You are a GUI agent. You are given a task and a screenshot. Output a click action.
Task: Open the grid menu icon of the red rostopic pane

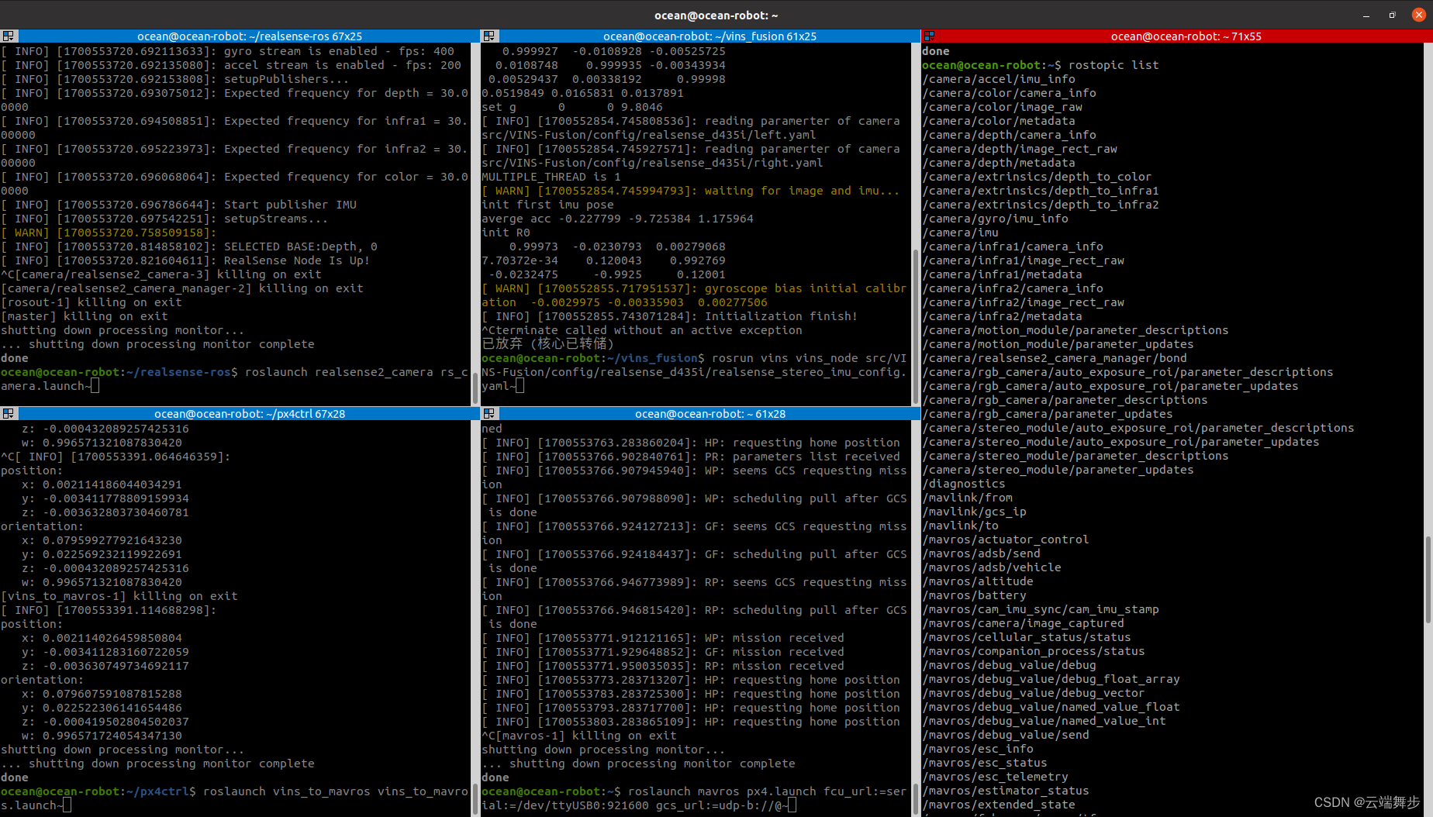coord(929,36)
